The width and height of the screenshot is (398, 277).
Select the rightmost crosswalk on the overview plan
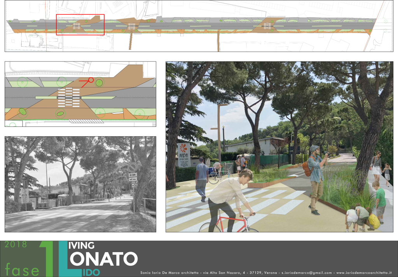tap(267, 26)
